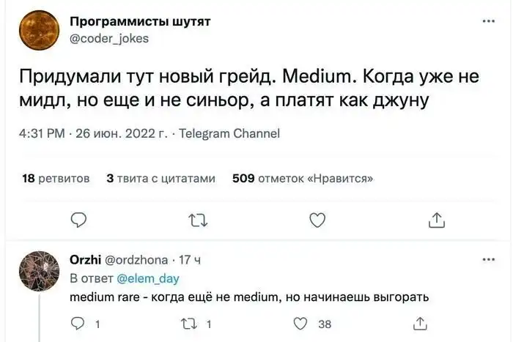This screenshot has width=513, height=342.
Task: Visit the @coder_jokes handle
Action: coord(108,38)
